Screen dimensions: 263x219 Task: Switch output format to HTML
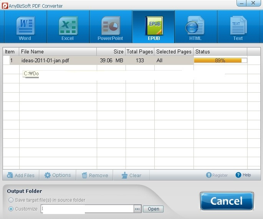[196, 27]
